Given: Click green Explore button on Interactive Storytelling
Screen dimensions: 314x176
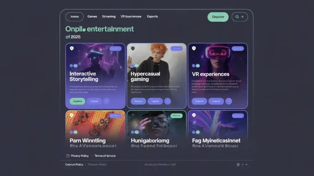Looking at the screenshot, I should click(x=77, y=101).
